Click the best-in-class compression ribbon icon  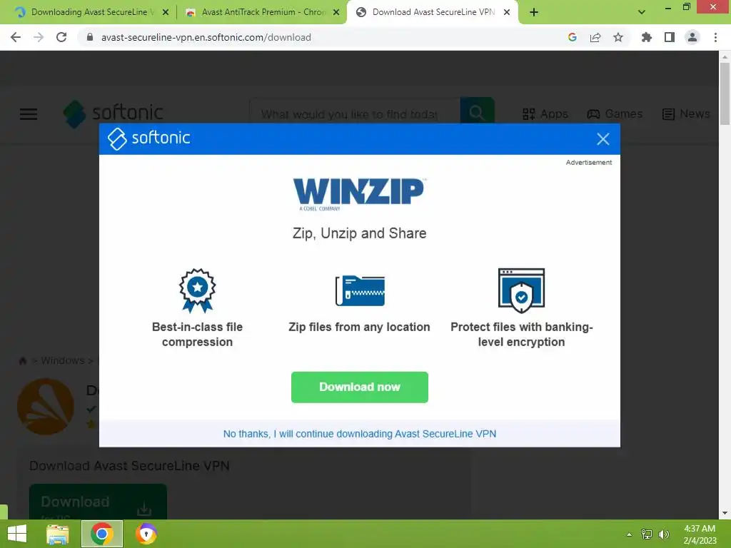197,290
